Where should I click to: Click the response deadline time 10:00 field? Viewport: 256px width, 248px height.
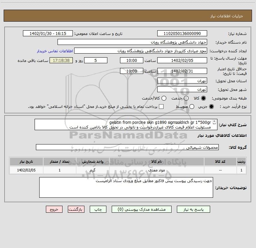132,61
